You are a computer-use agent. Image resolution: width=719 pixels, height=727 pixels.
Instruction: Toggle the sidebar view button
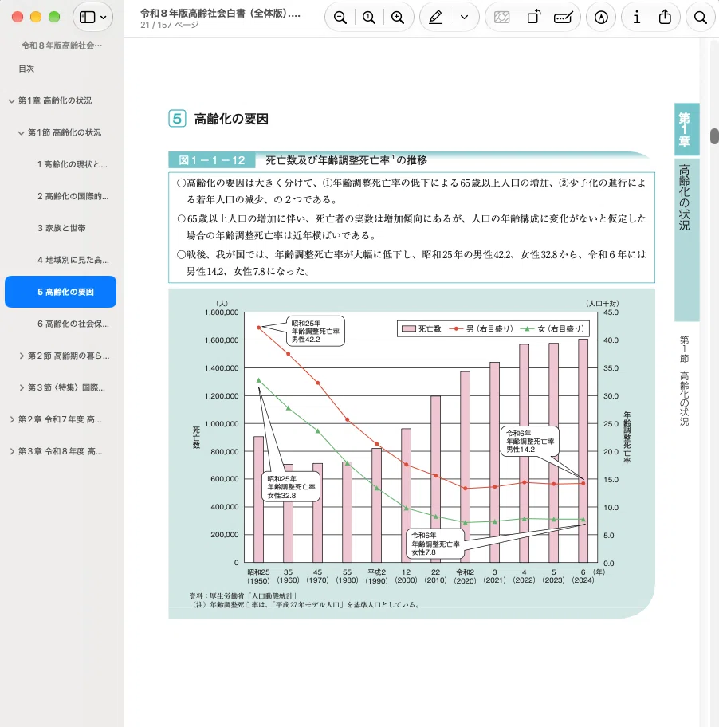point(87,18)
